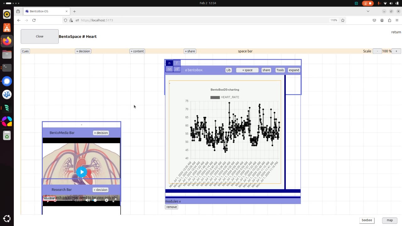Increase scale with plus button
The image size is (402, 226).
396,51
